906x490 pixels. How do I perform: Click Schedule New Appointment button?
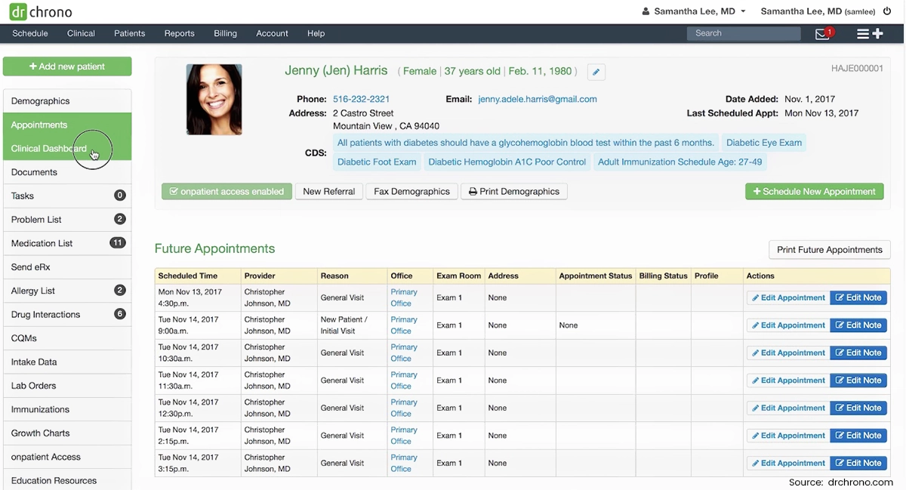(x=814, y=192)
